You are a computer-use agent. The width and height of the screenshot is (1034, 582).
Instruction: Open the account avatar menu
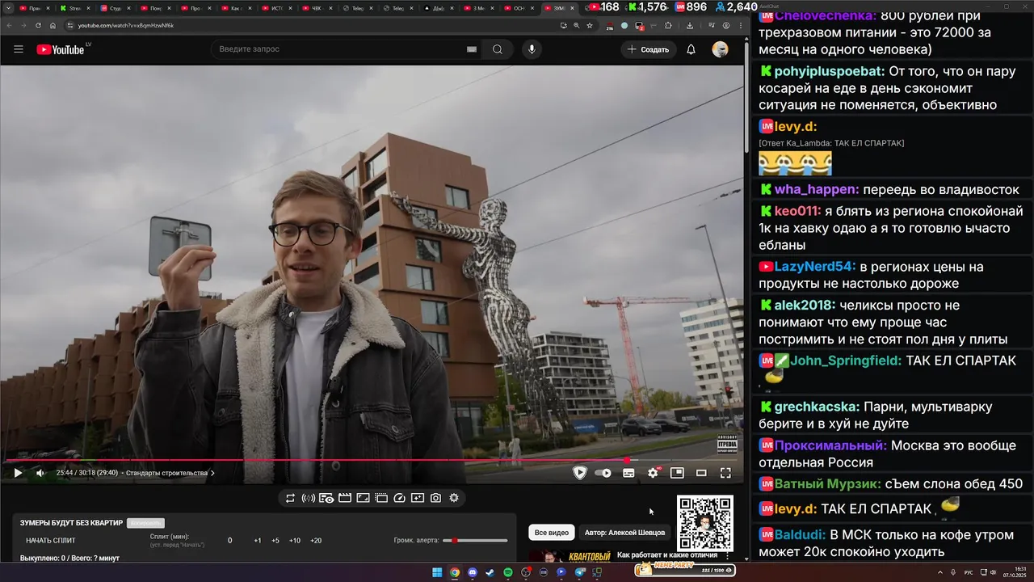(720, 49)
